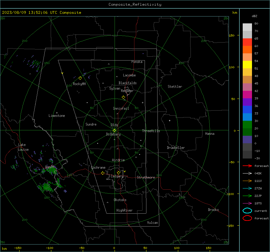Click the Olds label
This screenshot has width=270, height=252.
[114, 125]
